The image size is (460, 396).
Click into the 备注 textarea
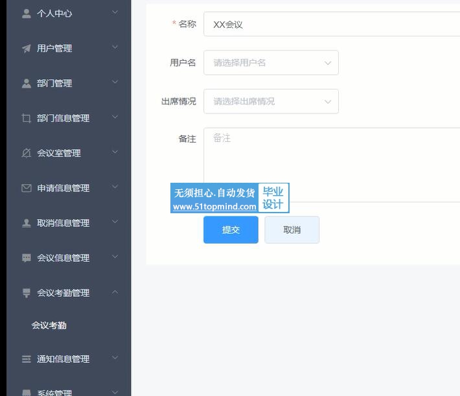[332, 165]
